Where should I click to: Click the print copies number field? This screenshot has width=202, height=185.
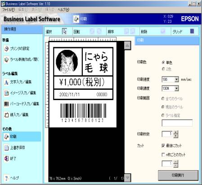point(167,134)
